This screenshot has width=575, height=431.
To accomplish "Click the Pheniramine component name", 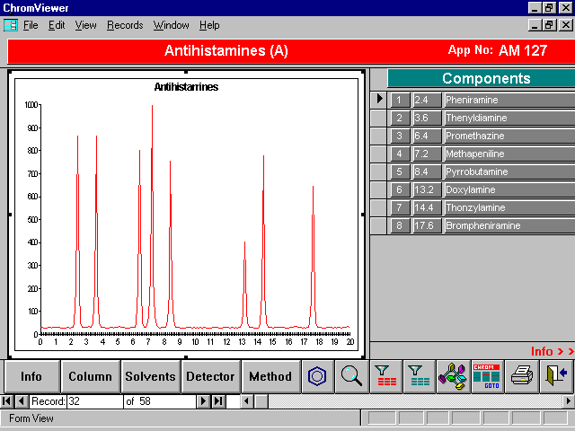I will pyautogui.click(x=509, y=100).
